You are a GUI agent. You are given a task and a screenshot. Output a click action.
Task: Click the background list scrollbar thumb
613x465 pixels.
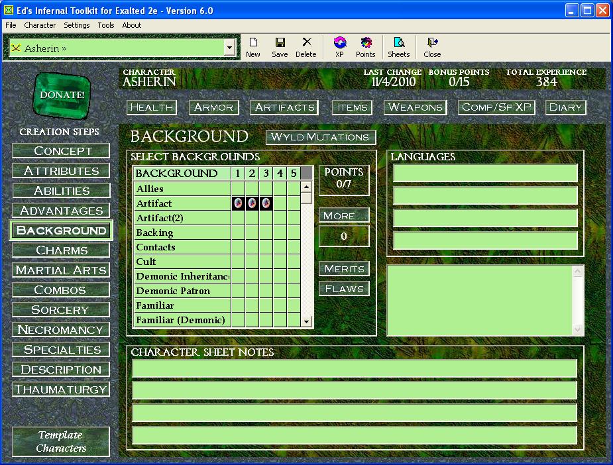(306, 198)
